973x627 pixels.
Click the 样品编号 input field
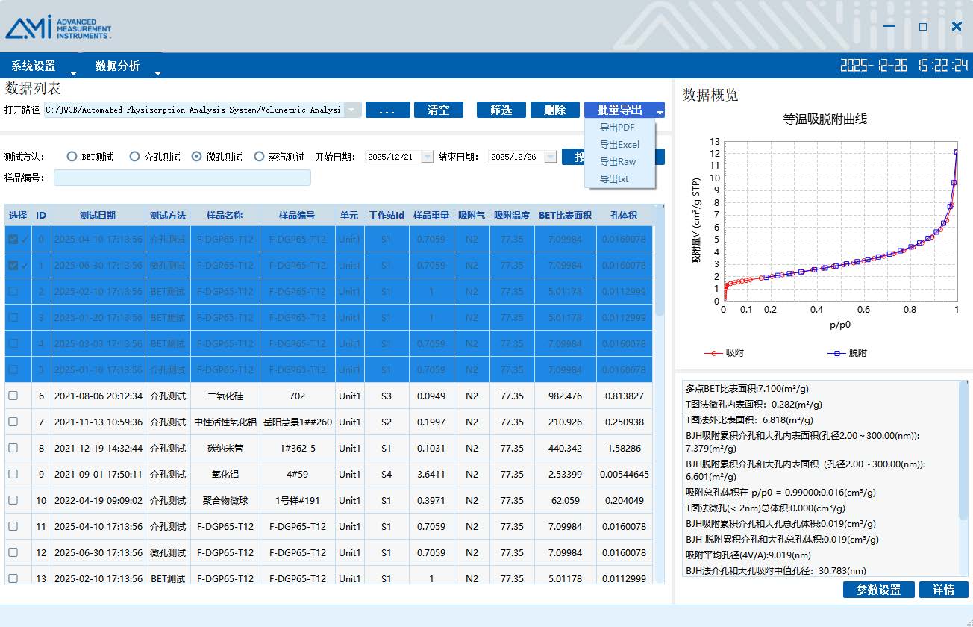point(182,178)
